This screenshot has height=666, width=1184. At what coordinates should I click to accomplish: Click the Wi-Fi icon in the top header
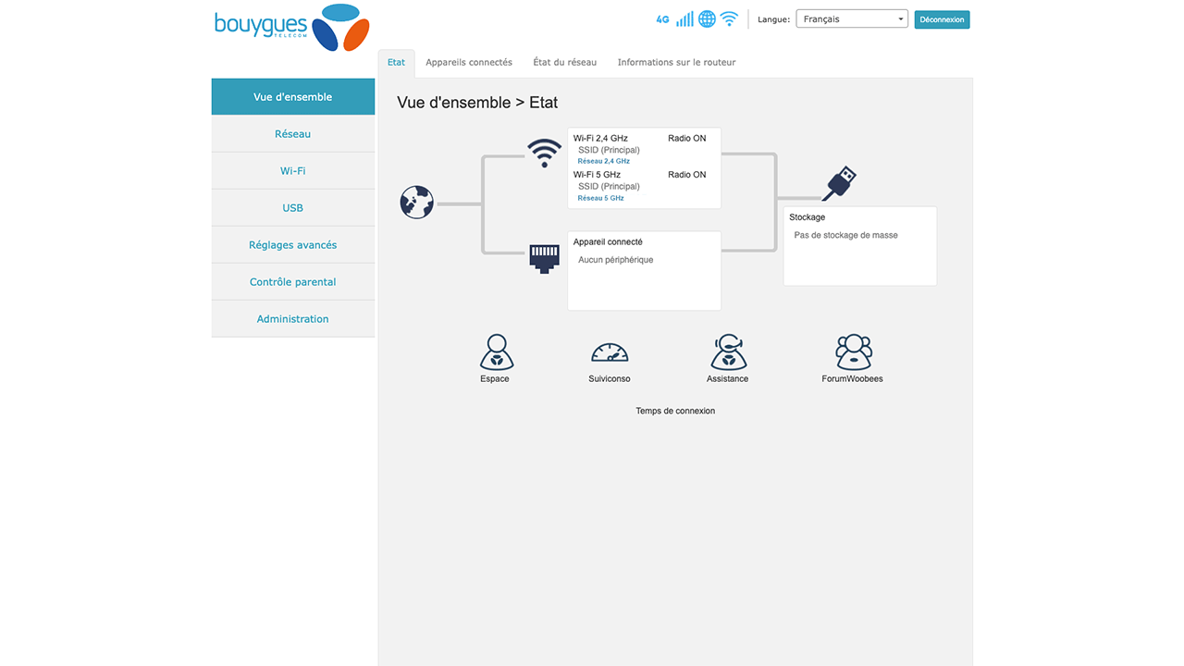pos(729,18)
